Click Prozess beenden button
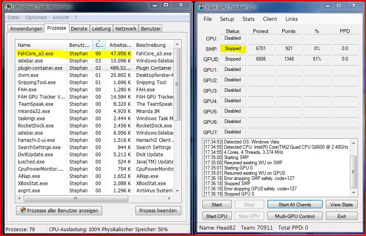This screenshot has width=366, height=236. pos(158,211)
